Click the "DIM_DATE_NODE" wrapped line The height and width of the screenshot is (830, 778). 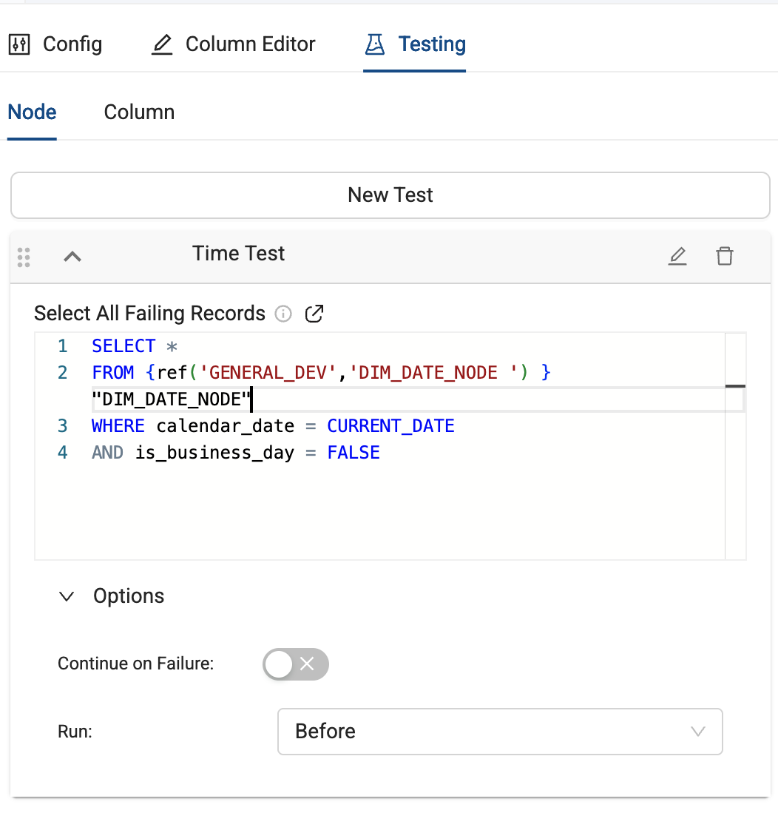click(x=171, y=399)
